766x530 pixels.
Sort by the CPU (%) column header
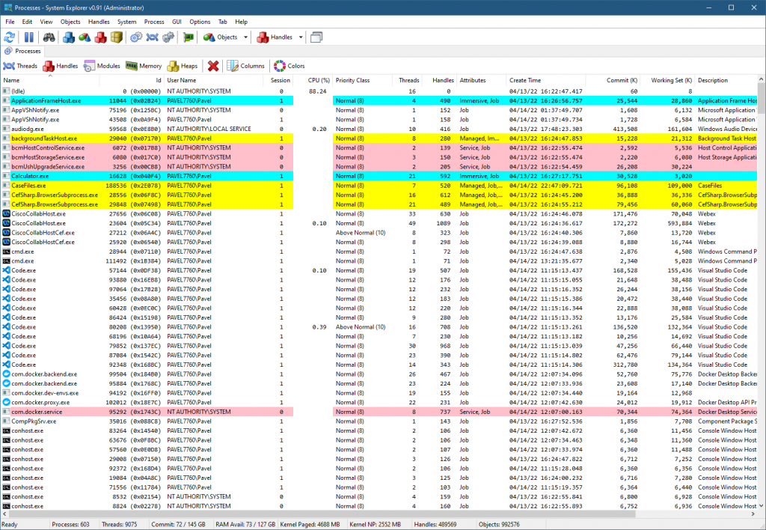(319, 80)
